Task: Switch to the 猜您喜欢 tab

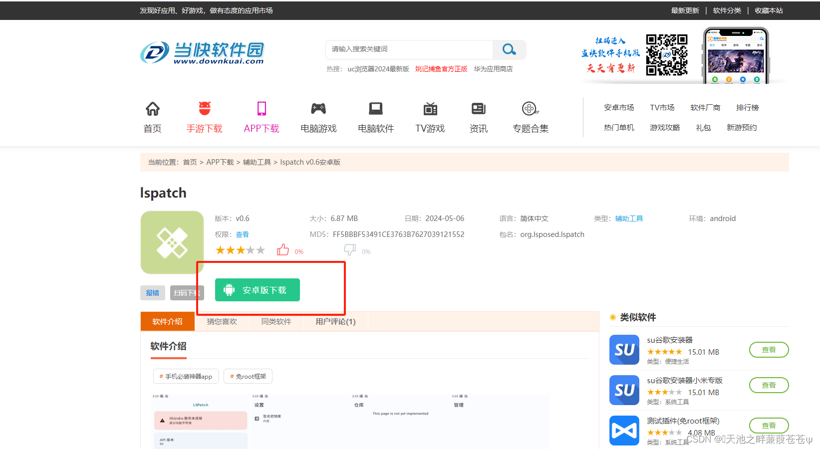Action: point(222,321)
